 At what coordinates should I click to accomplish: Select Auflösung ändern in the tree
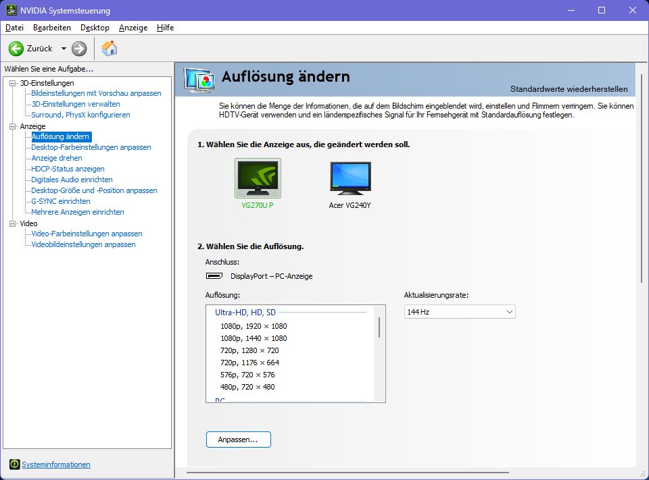[x=62, y=136]
